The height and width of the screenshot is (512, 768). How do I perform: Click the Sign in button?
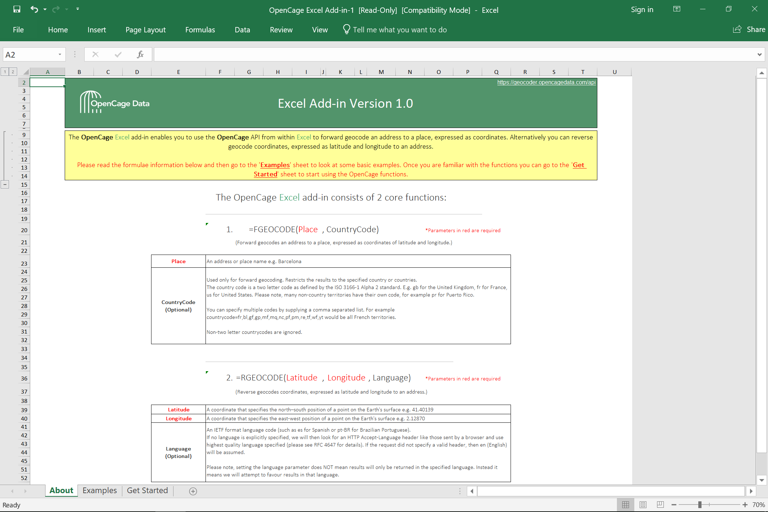click(x=642, y=10)
